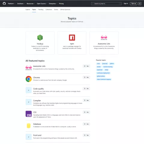Image resolution: width=144 pixels, height=144 pixels.
Task: Select the nextjs popular topic tag
Action: tap(106, 70)
